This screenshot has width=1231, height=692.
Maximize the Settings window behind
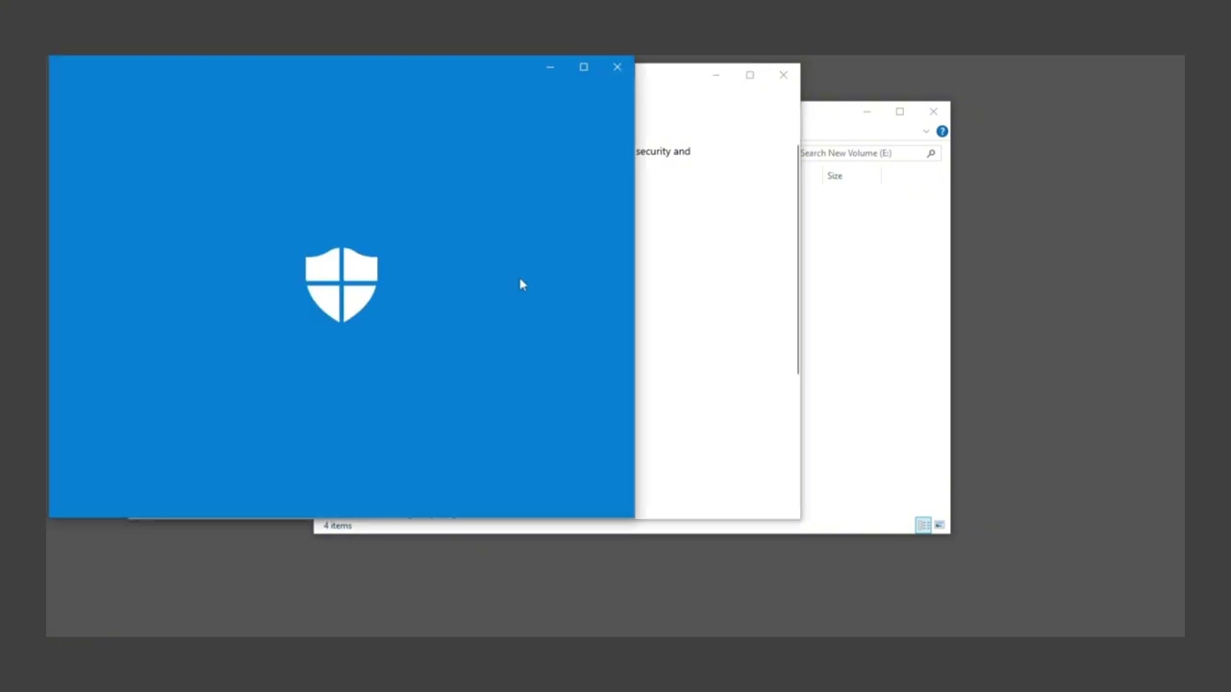pyautogui.click(x=750, y=75)
